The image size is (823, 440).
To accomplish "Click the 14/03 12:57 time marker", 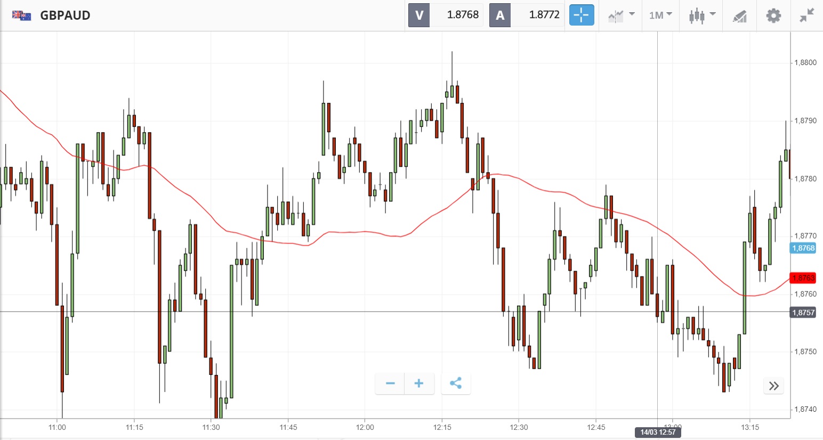I will (x=658, y=432).
